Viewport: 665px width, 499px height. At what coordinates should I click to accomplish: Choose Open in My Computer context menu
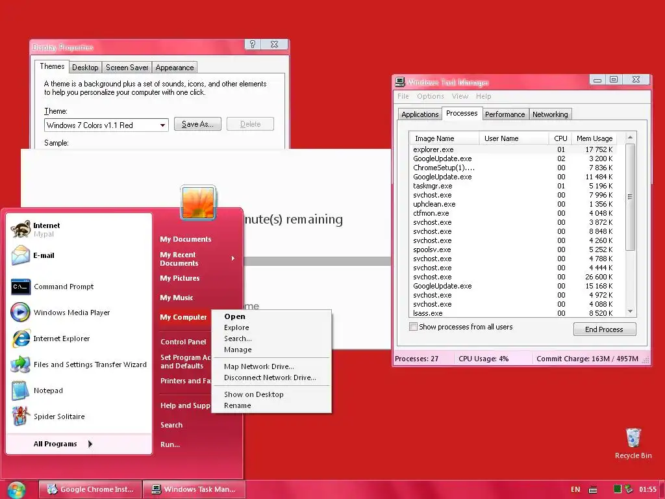tap(271, 316)
